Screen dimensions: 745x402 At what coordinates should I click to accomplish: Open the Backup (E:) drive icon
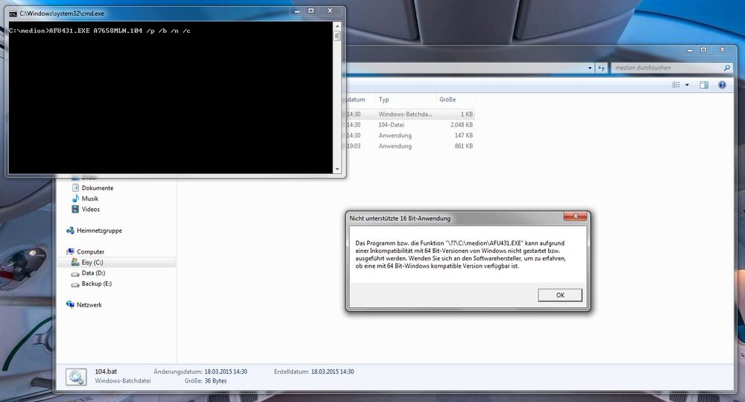pyautogui.click(x=75, y=283)
